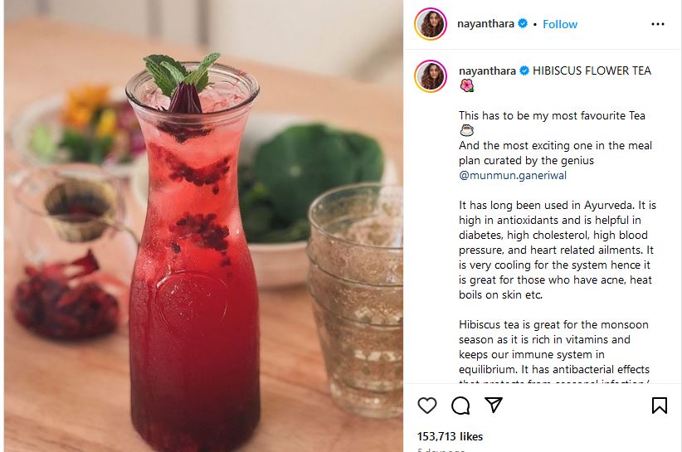
Task: Open the three-dot more options menu
Action: pos(658,24)
